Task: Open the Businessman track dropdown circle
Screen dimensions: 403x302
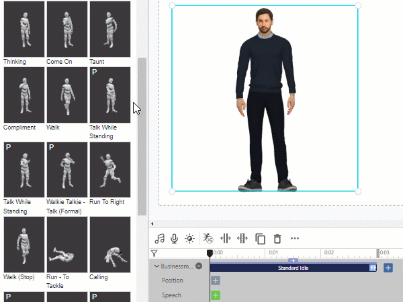Action: tap(199, 266)
